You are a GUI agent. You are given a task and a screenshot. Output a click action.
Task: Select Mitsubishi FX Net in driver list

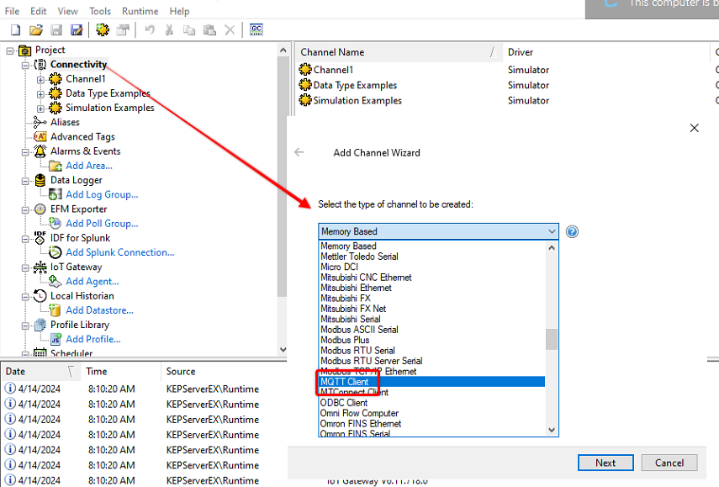click(x=432, y=309)
